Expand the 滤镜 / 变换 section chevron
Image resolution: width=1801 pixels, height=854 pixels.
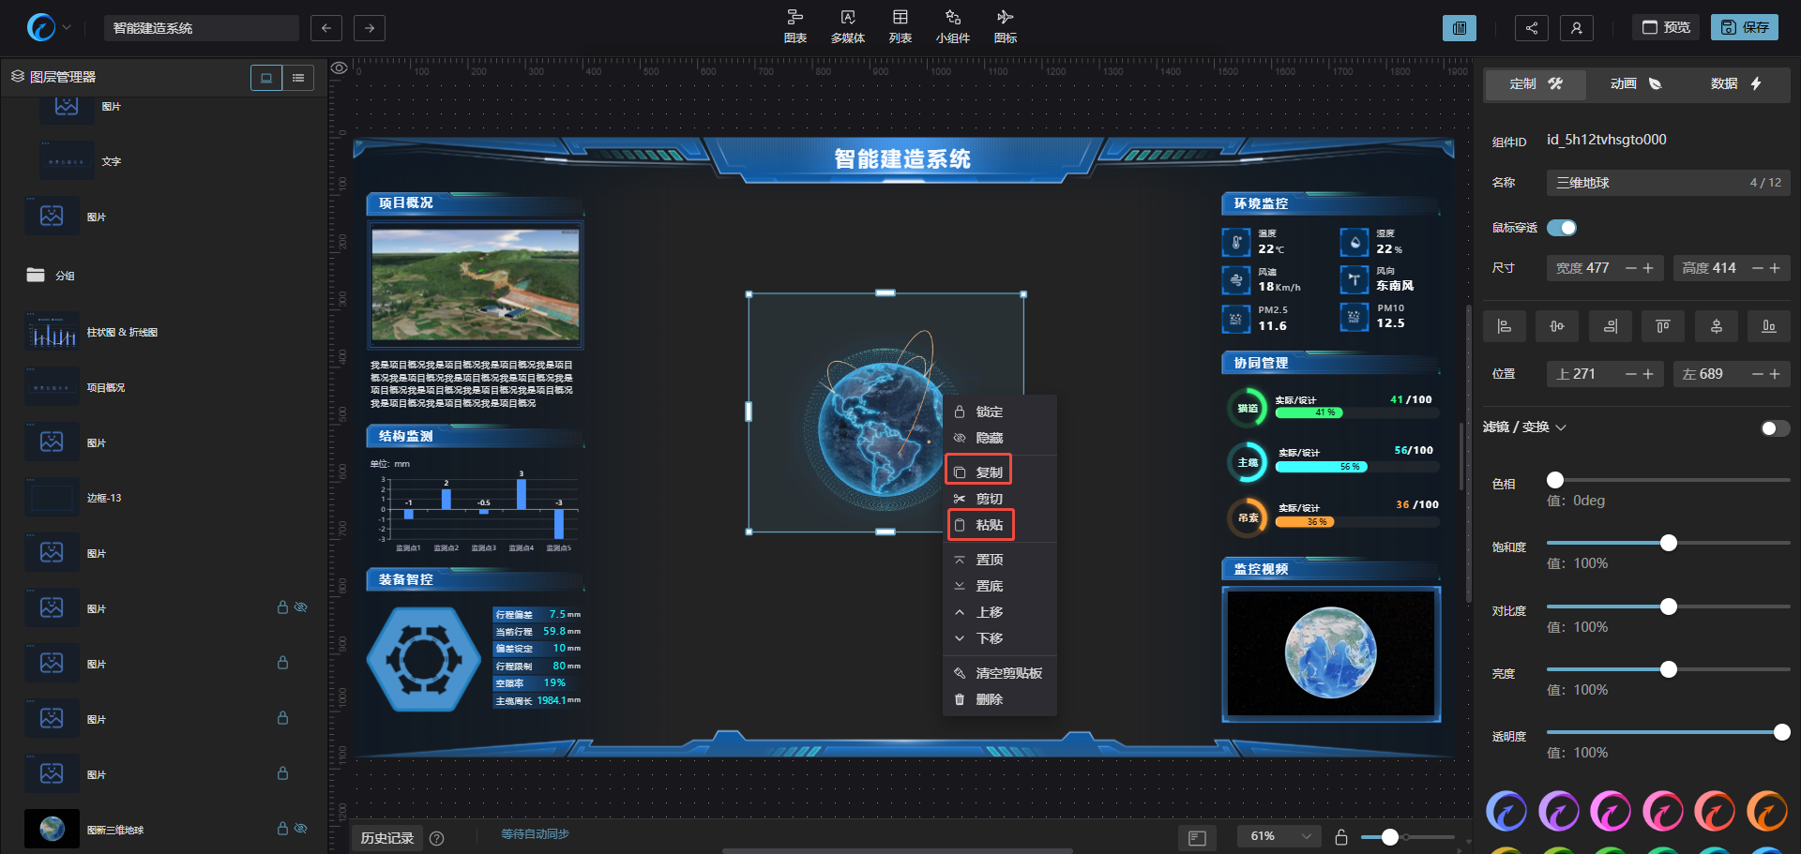1561,427
